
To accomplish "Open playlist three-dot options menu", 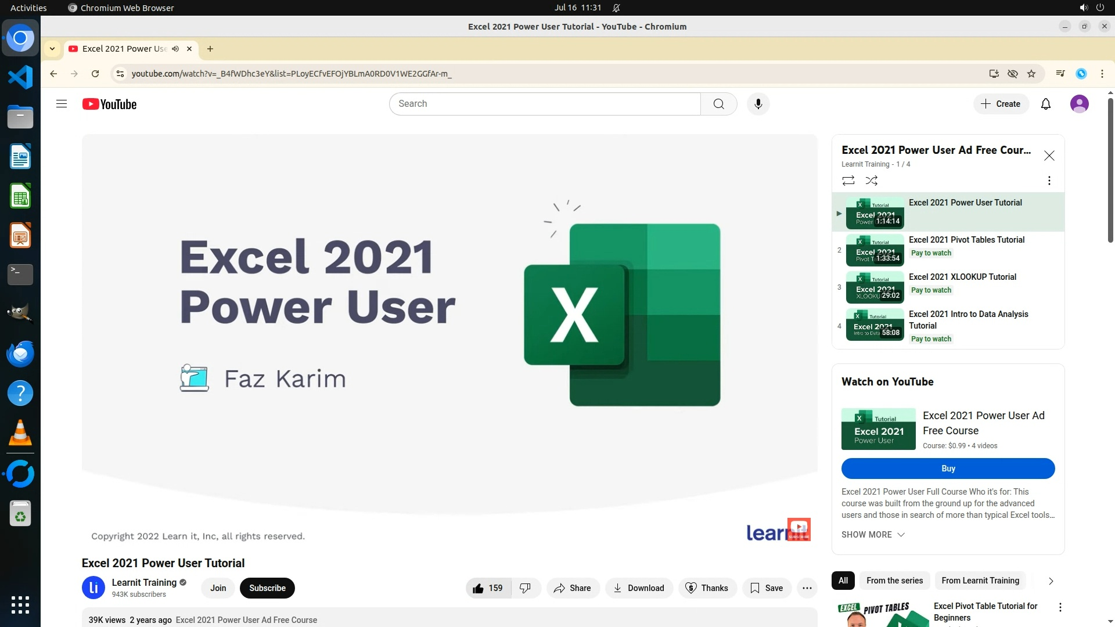I will (x=1049, y=181).
